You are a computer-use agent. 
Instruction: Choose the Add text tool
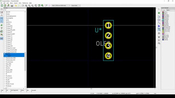pos(159,29)
